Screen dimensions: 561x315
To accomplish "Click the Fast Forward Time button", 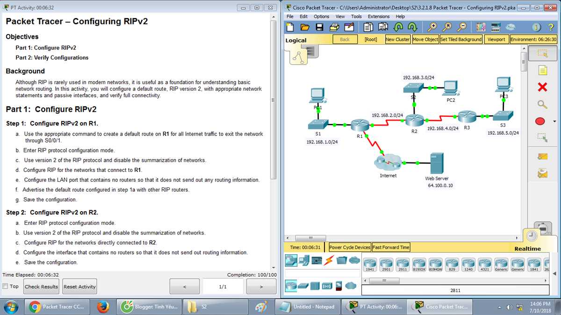I will 391,247.
